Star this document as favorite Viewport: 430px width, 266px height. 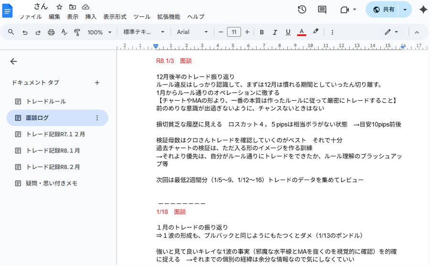59,7
